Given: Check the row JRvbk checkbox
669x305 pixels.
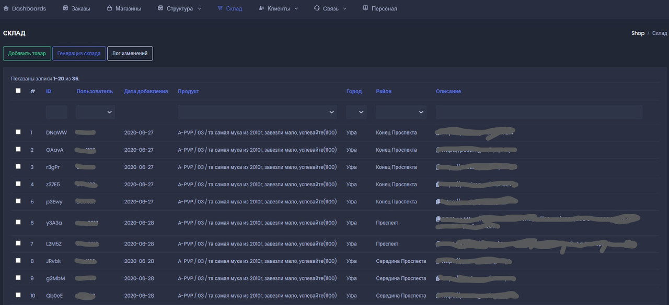Looking at the screenshot, I should point(18,260).
